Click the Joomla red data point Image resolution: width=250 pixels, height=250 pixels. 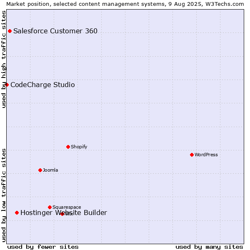tap(40, 170)
